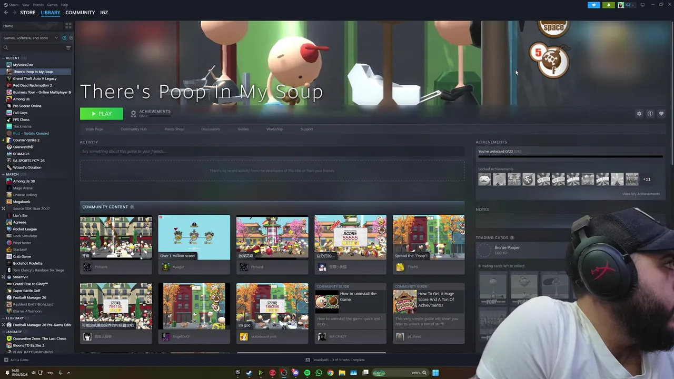674x379 pixels.
Task: Focus the library search field
Action: pyautogui.click(x=33, y=48)
